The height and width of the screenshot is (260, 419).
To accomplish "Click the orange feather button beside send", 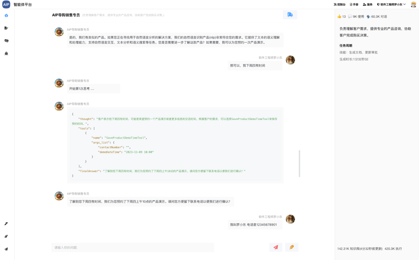I will pyautogui.click(x=291, y=247).
